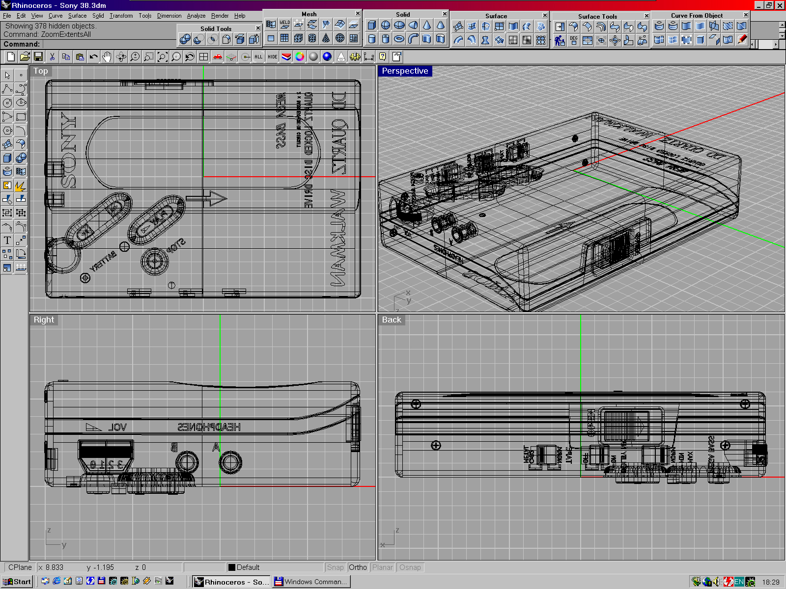This screenshot has height=589, width=786.
Task: Click the HIDE objects icon
Action: (x=272, y=57)
